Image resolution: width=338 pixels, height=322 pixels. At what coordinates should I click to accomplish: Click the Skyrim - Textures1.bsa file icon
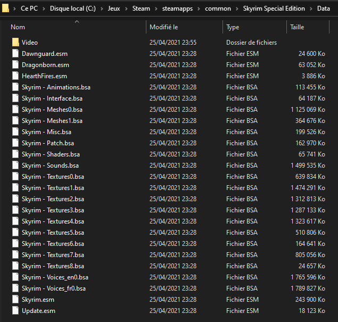point(15,188)
